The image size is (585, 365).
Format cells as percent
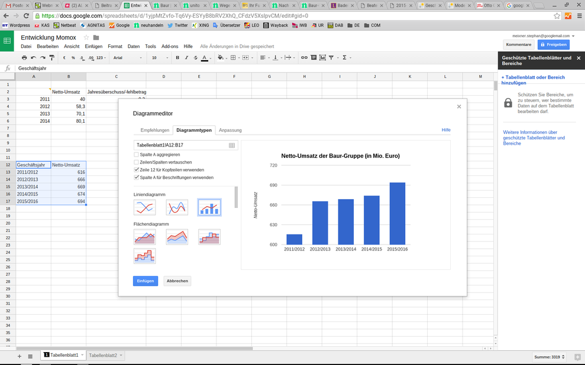[73, 58]
